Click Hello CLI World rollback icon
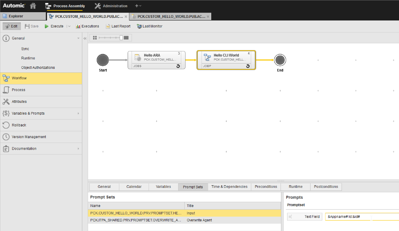The height and width of the screenshot is (231, 399). tap(247, 66)
